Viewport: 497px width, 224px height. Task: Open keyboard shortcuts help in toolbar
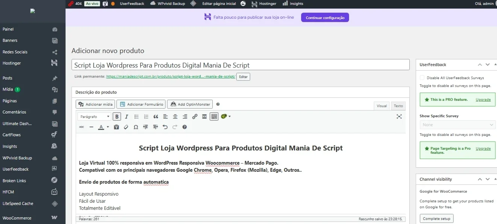[185, 127]
